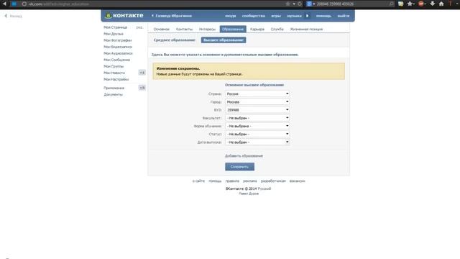The width and height of the screenshot is (460, 259).
Task: Switch to the Жизненная позиция tab
Action: (306, 29)
